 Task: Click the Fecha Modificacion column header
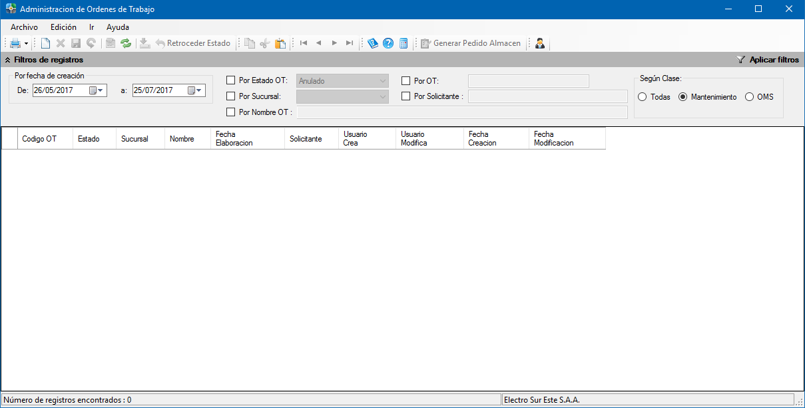[x=567, y=139]
